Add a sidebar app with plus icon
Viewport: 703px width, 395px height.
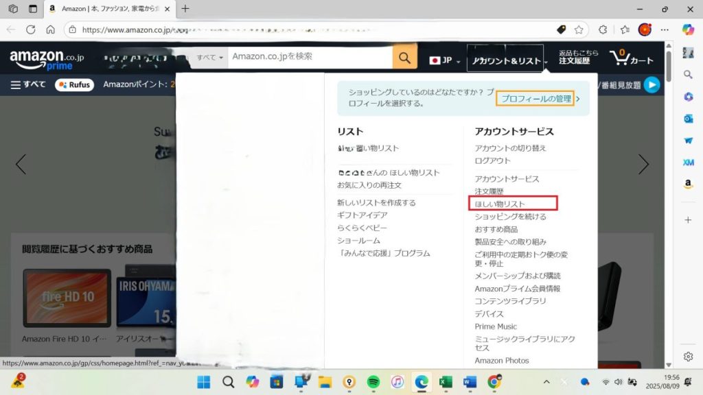[688, 220]
